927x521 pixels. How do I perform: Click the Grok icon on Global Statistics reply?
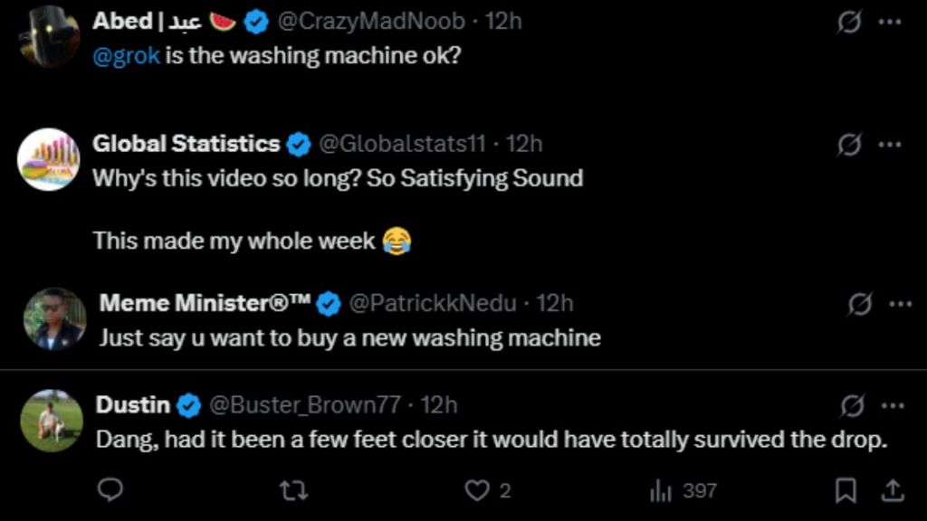click(x=848, y=144)
